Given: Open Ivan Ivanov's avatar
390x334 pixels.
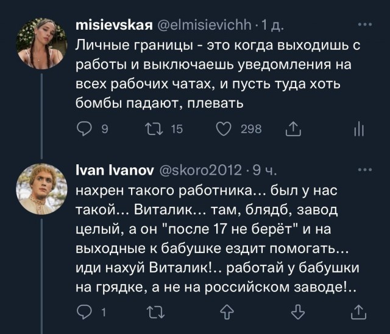Looking at the screenshot, I should (43, 187).
